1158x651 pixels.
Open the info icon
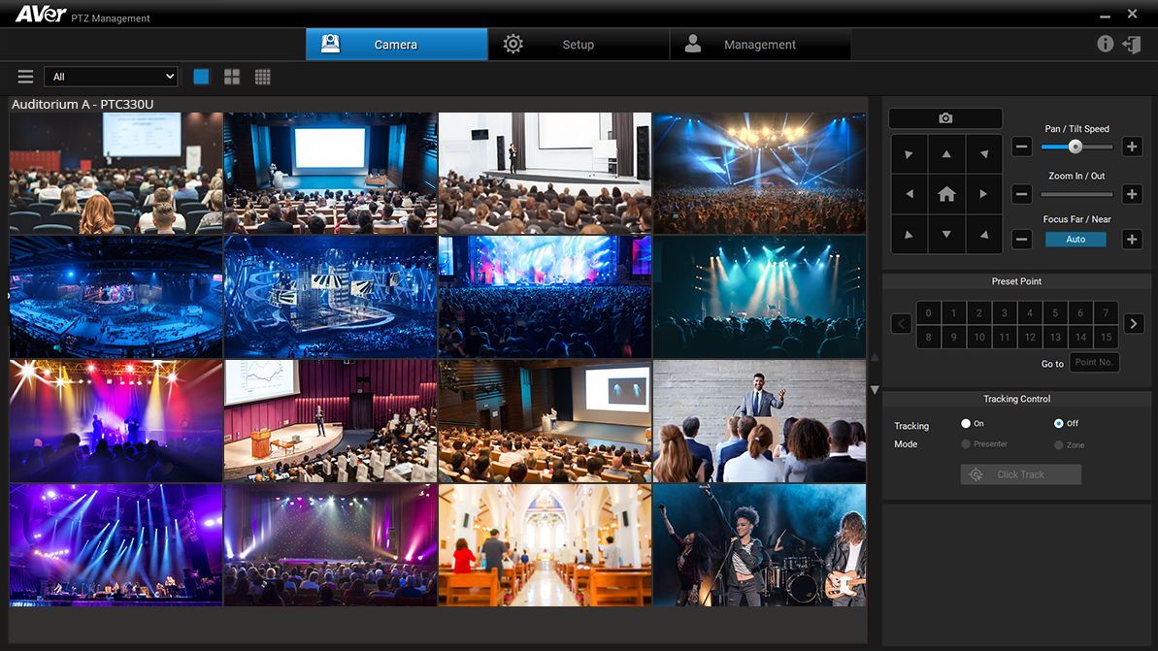point(1105,45)
